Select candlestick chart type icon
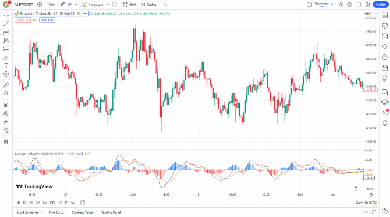The image size is (390, 217). pos(70,4)
